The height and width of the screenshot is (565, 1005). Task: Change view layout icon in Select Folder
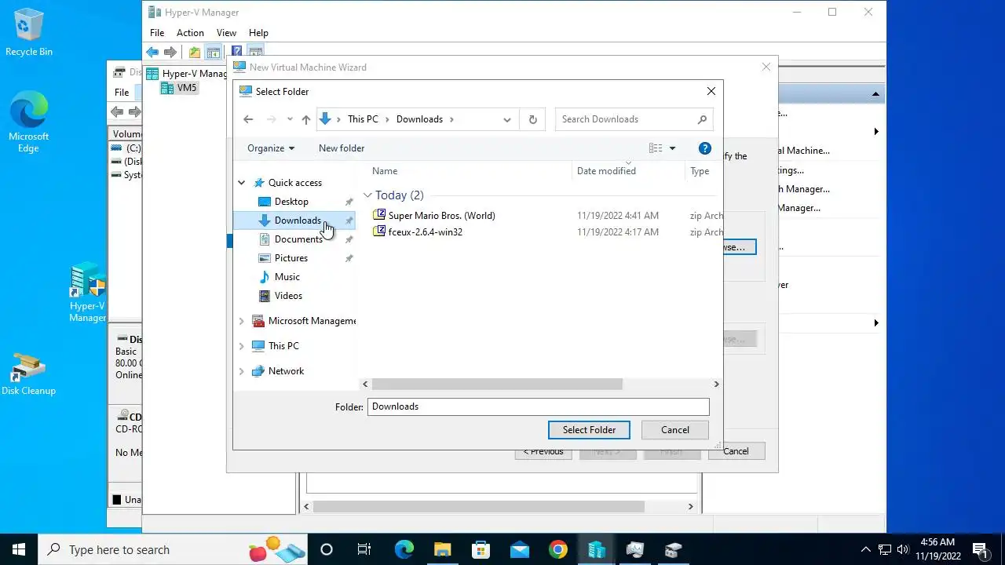click(x=656, y=148)
